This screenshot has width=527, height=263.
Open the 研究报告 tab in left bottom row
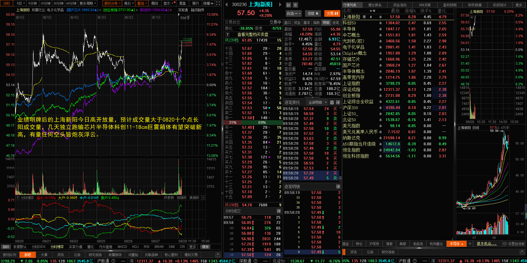pyautogui.click(x=95, y=255)
